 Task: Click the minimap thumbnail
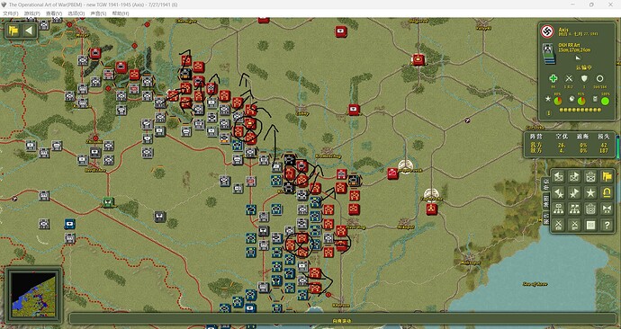[x=33, y=295]
